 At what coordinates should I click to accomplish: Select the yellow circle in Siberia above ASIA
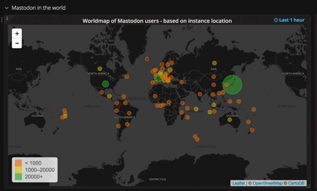tap(214, 63)
